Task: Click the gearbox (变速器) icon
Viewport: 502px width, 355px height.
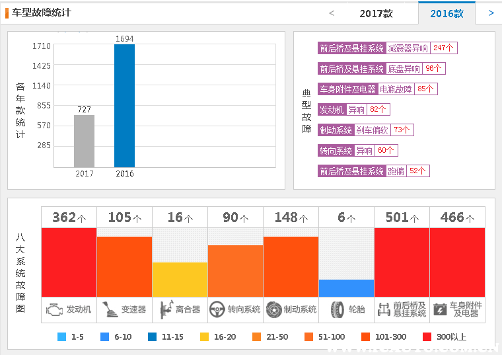Action: point(111,309)
